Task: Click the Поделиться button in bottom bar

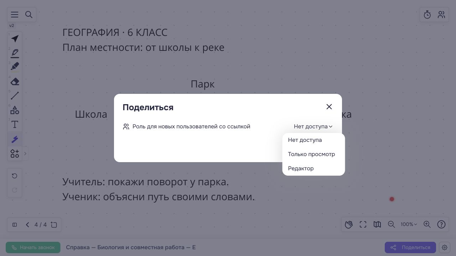Action: [410, 247]
